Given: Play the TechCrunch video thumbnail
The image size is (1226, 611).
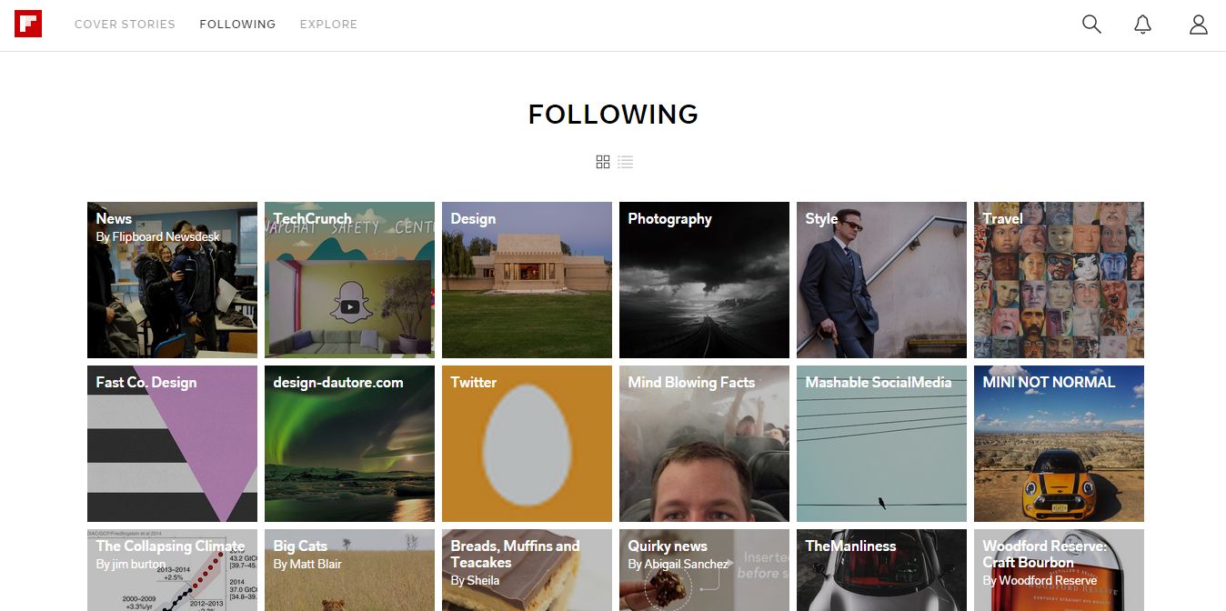Looking at the screenshot, I should tap(349, 307).
